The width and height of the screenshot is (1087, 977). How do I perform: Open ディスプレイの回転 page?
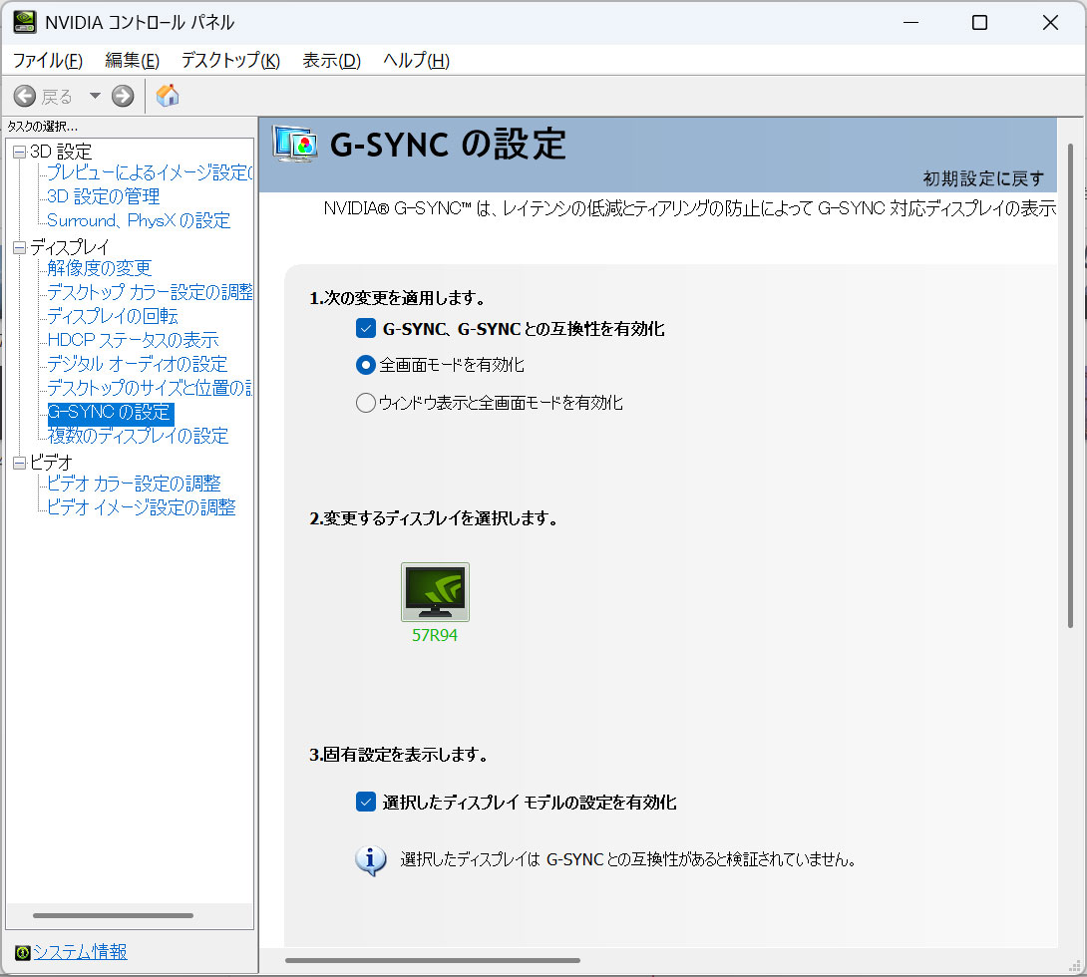[x=113, y=317]
